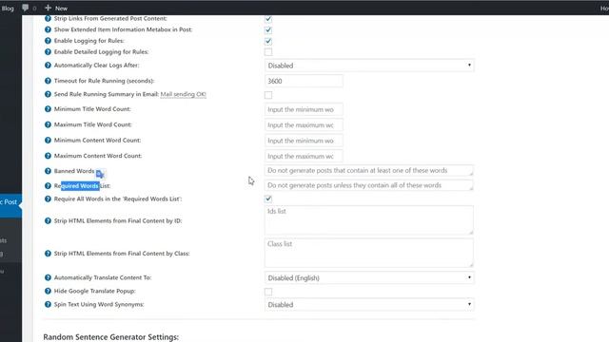Uncheck Require All Words in the Required Words List
The width and height of the screenshot is (609, 342).
tap(268, 199)
